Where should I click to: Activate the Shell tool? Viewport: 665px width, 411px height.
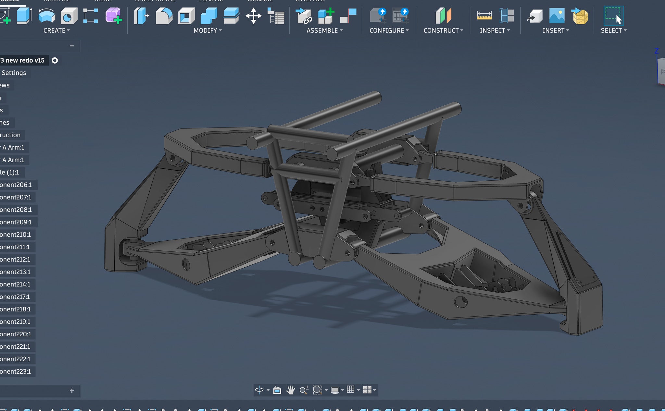(x=186, y=16)
